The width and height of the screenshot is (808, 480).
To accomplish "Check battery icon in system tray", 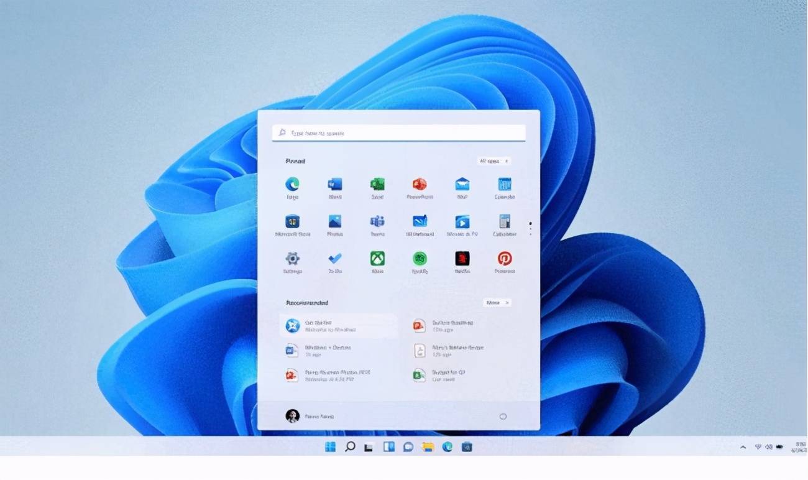I will tap(779, 446).
